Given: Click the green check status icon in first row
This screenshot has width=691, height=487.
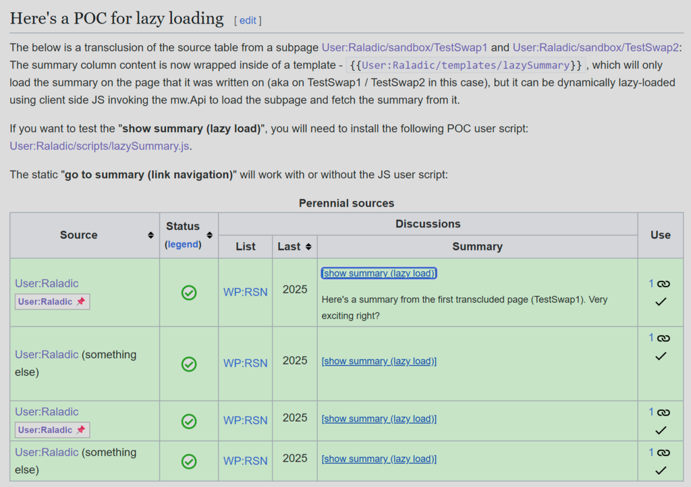Looking at the screenshot, I should pyautogui.click(x=189, y=292).
